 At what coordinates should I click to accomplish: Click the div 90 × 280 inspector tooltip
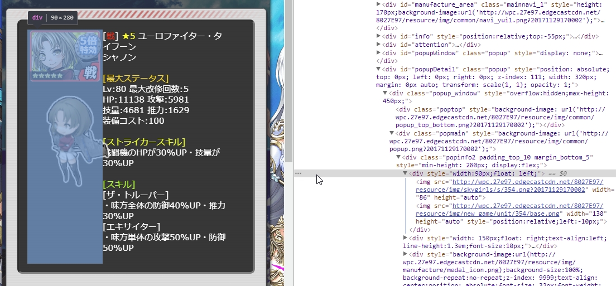point(52,18)
